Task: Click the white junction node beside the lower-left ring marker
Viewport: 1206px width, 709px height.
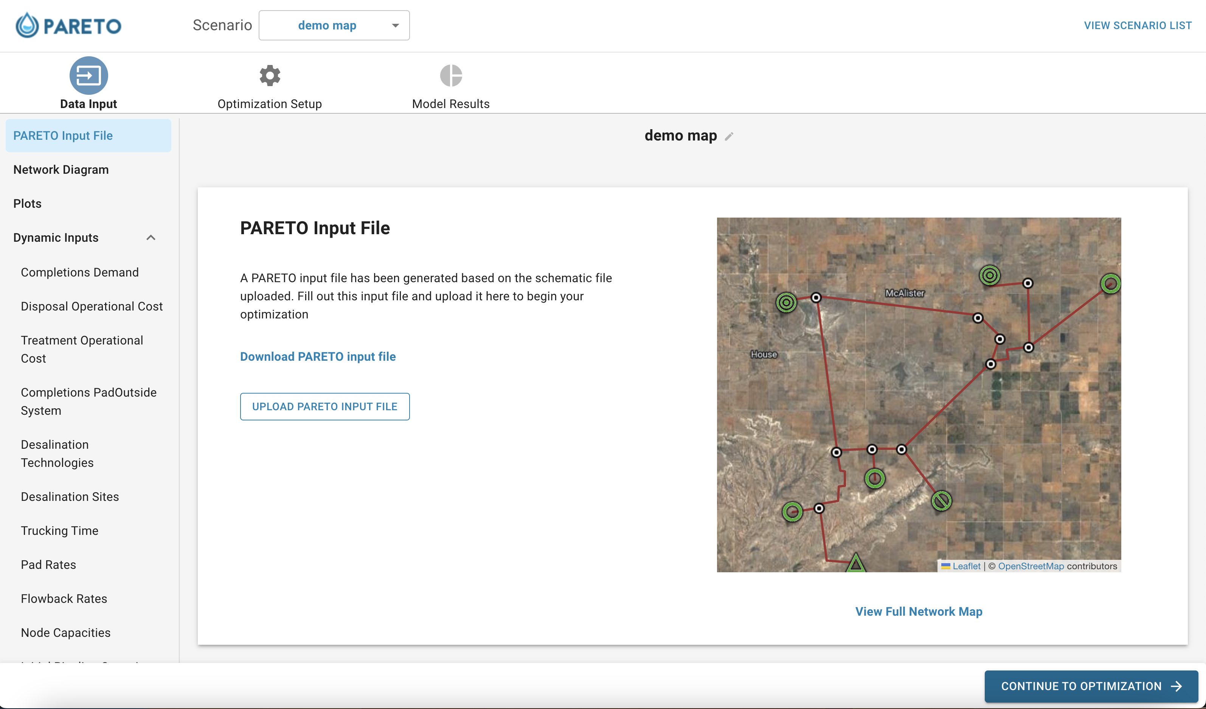Action: [x=819, y=508]
